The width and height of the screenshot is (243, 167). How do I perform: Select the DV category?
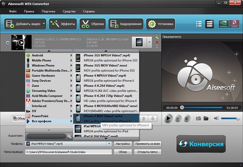(49, 111)
